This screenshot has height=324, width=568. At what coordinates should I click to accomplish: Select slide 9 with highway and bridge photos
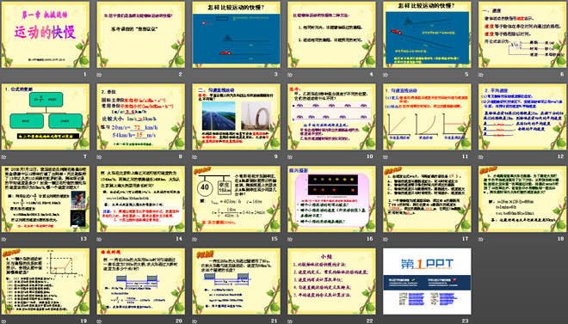[x=236, y=117]
